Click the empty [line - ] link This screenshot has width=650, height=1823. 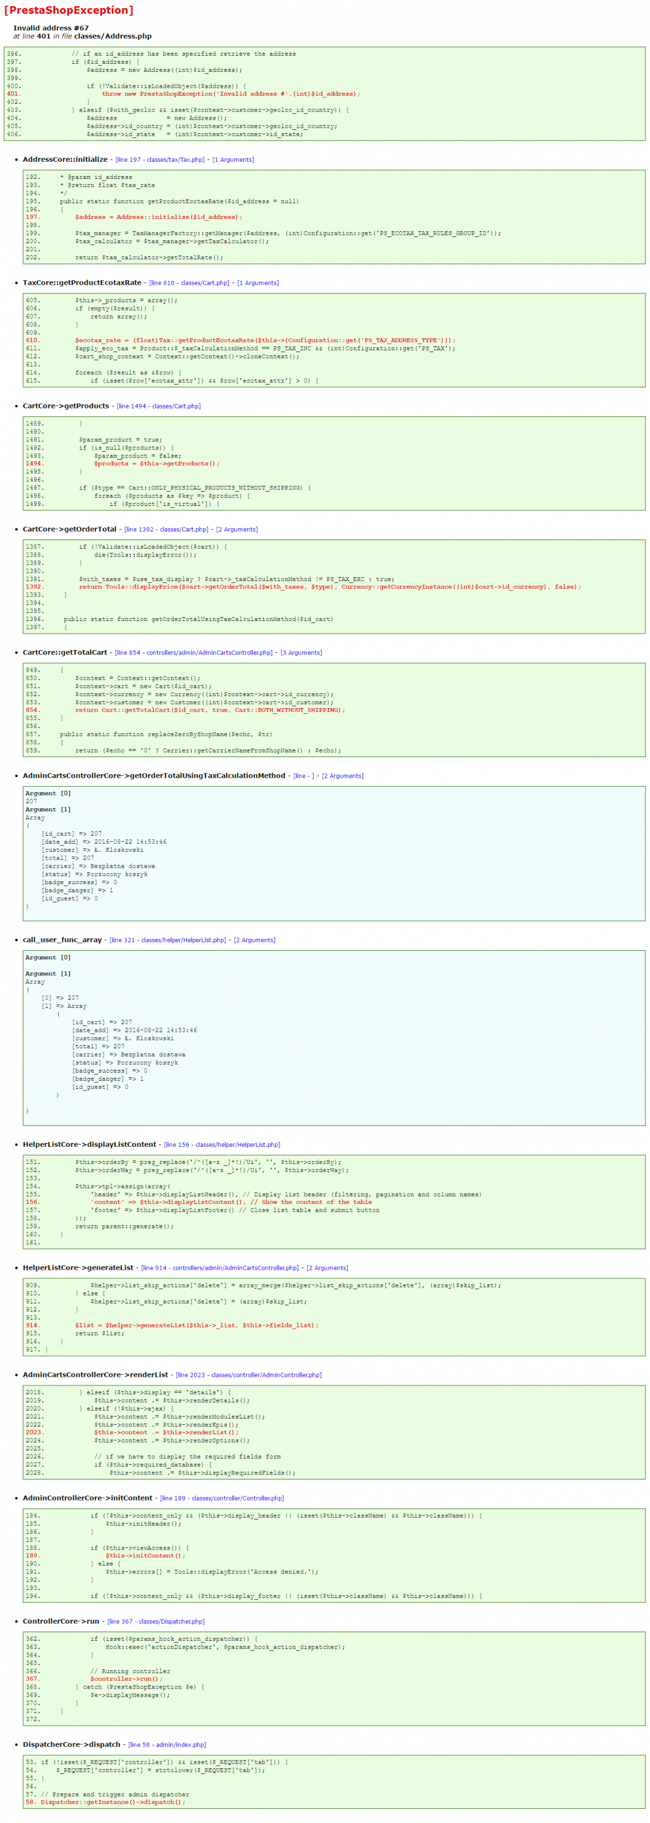[304, 775]
